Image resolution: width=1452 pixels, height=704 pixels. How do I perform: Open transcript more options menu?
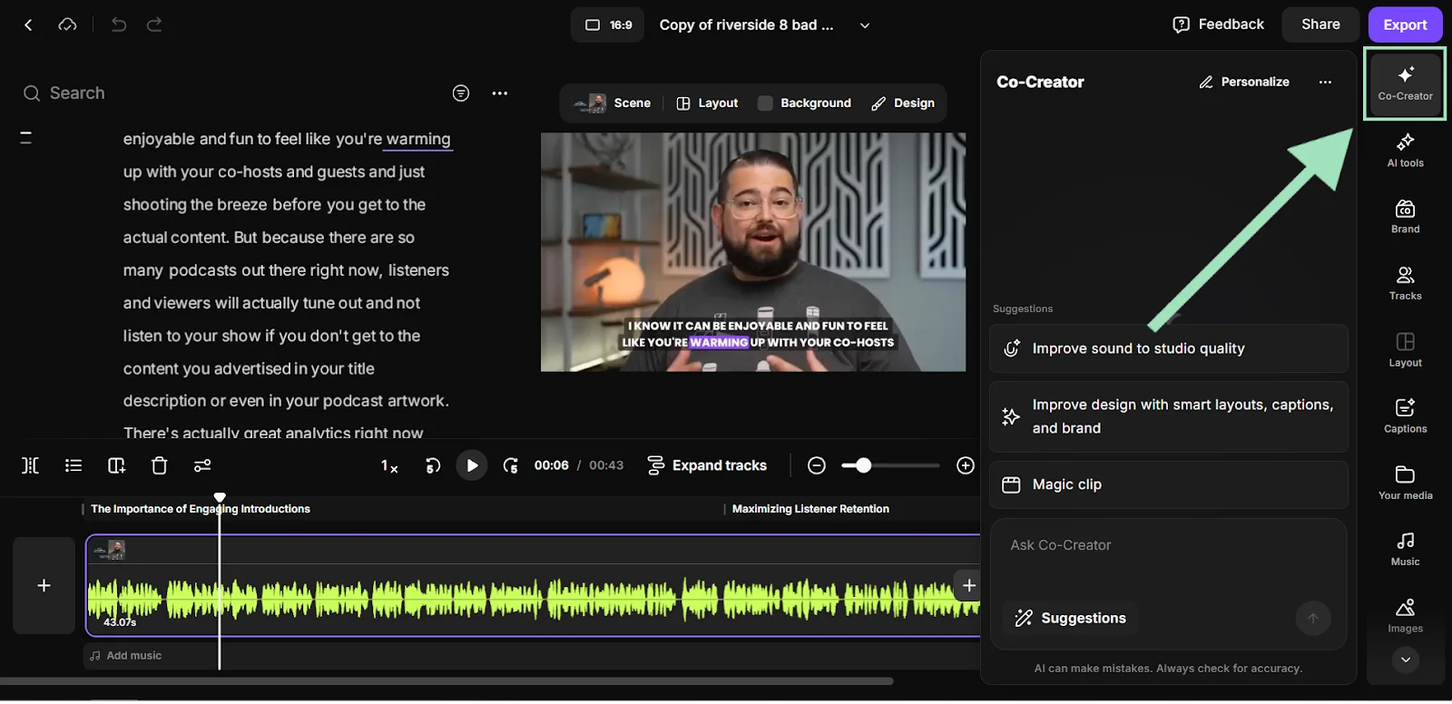[500, 93]
